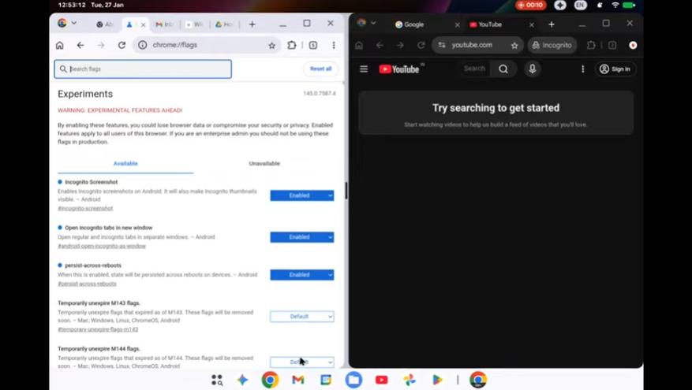The image size is (692, 390).
Task: Switch to the Gmail Inbox tab
Action: point(164,24)
